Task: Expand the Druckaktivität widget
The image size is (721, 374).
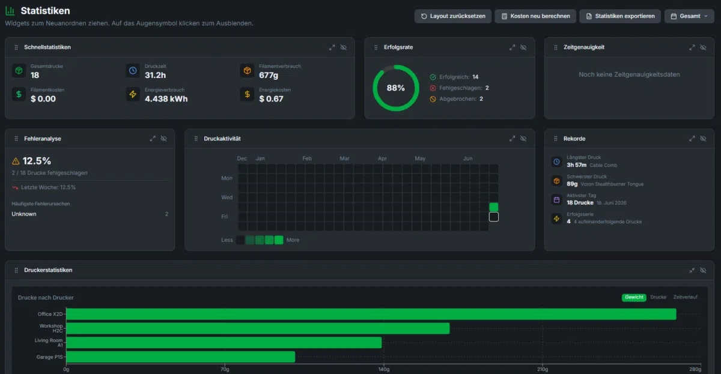Action: pos(512,139)
